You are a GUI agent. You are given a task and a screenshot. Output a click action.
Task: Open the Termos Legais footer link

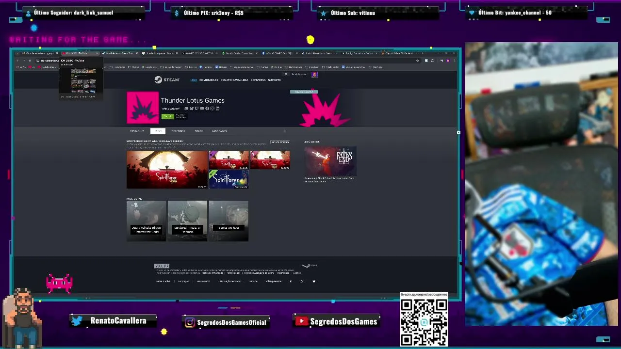(x=233, y=273)
